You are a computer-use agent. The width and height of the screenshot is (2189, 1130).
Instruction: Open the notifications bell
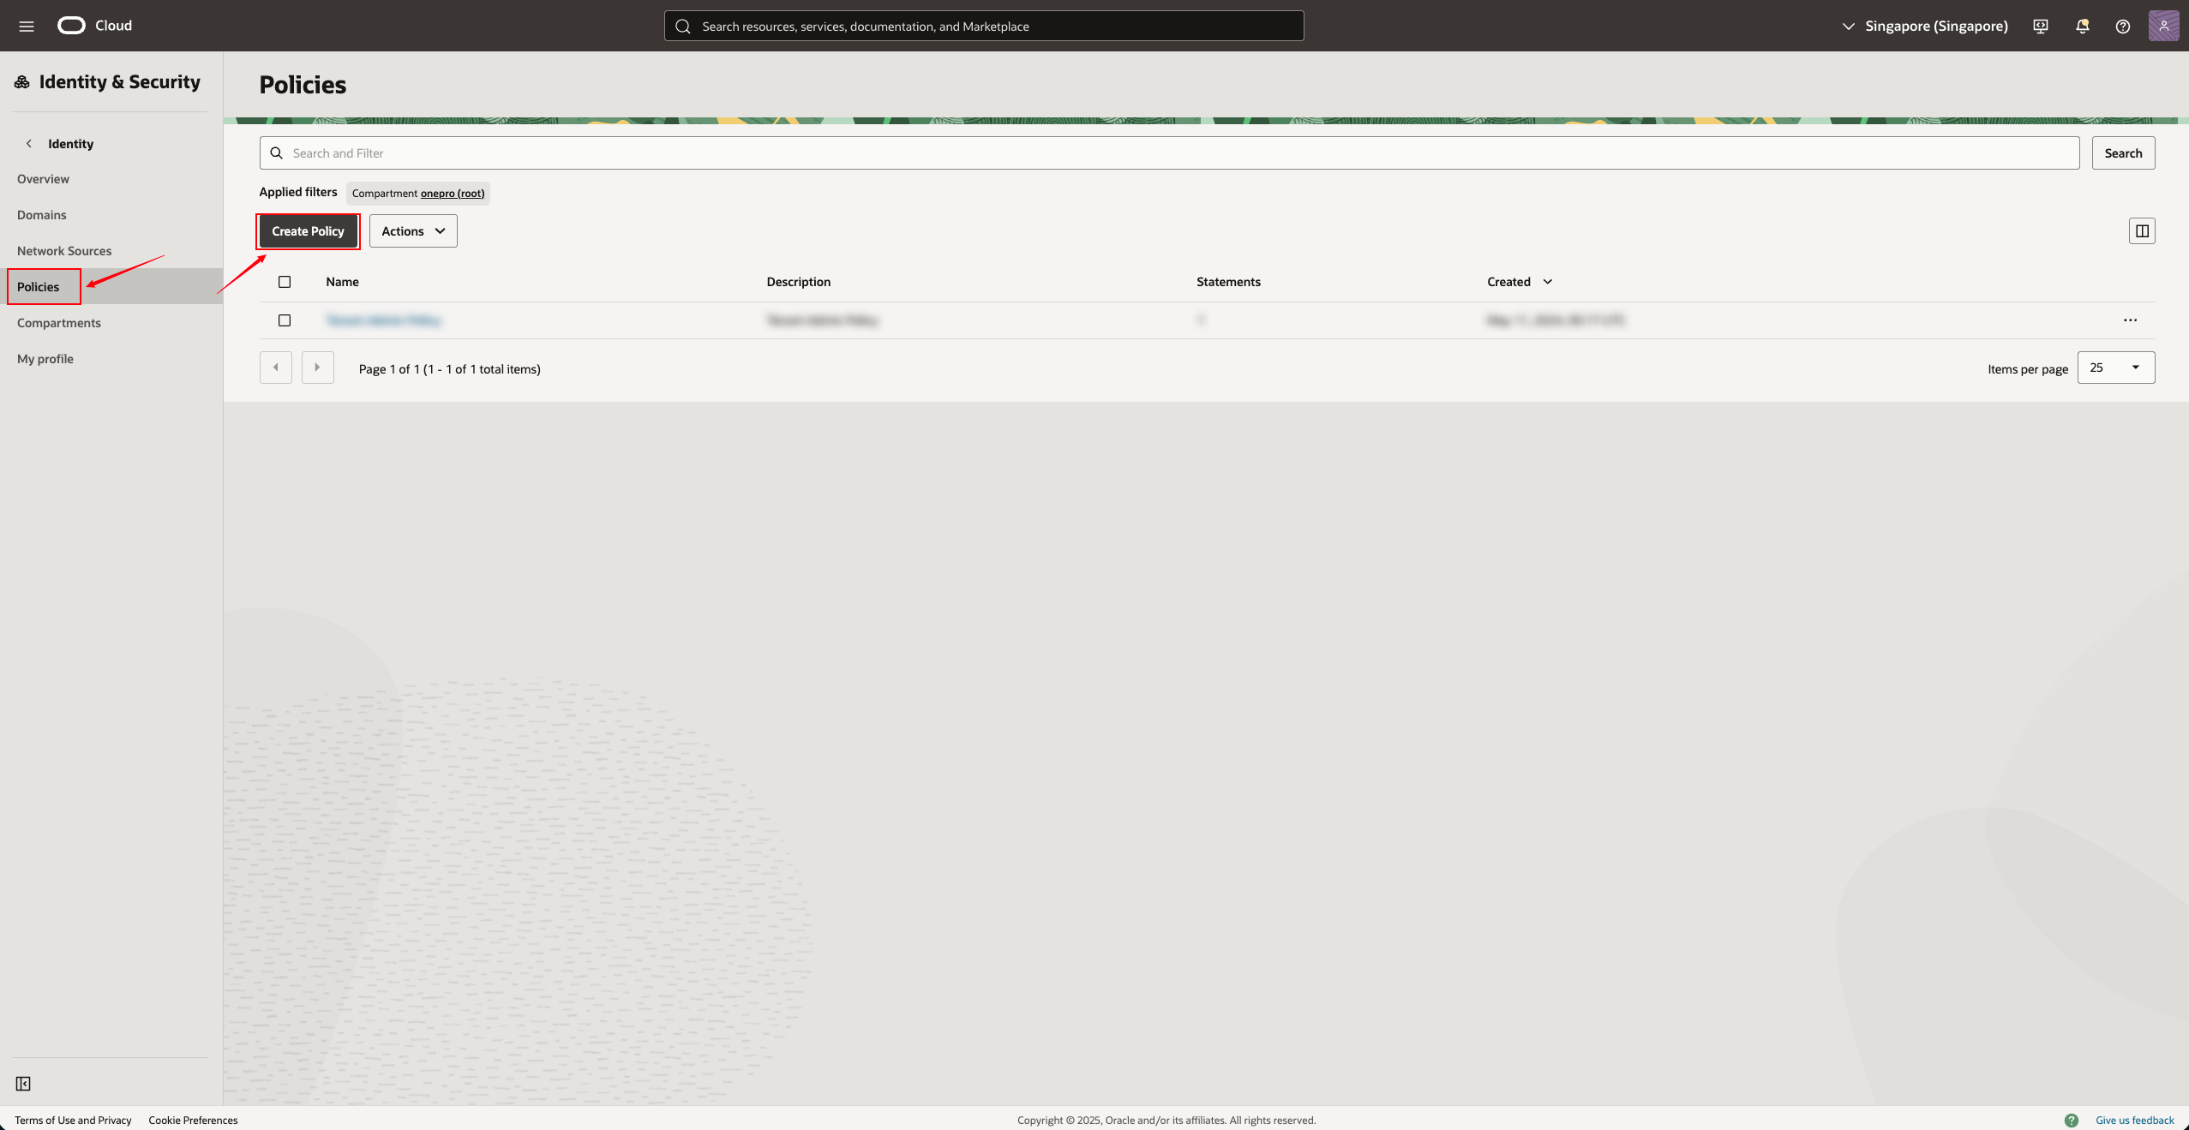pos(2082,26)
